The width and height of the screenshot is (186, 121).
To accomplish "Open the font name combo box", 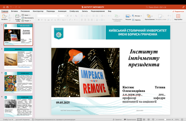I will tap(47, 16).
